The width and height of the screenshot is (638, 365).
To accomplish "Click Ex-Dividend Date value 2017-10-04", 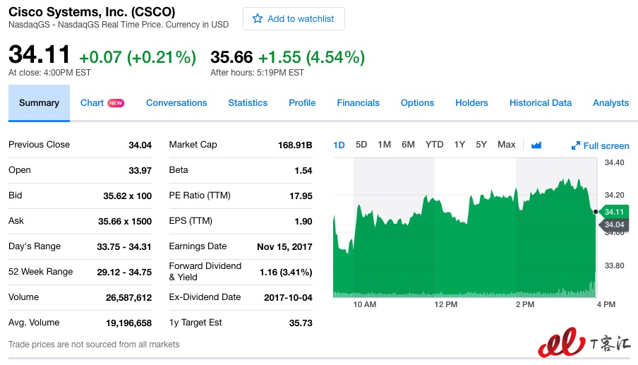I will (288, 297).
